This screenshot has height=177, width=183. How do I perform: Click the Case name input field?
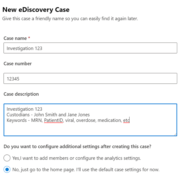click(90, 48)
